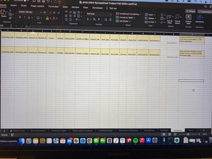
Task: Open Google Chrome from the Dock
Action: pos(89,141)
